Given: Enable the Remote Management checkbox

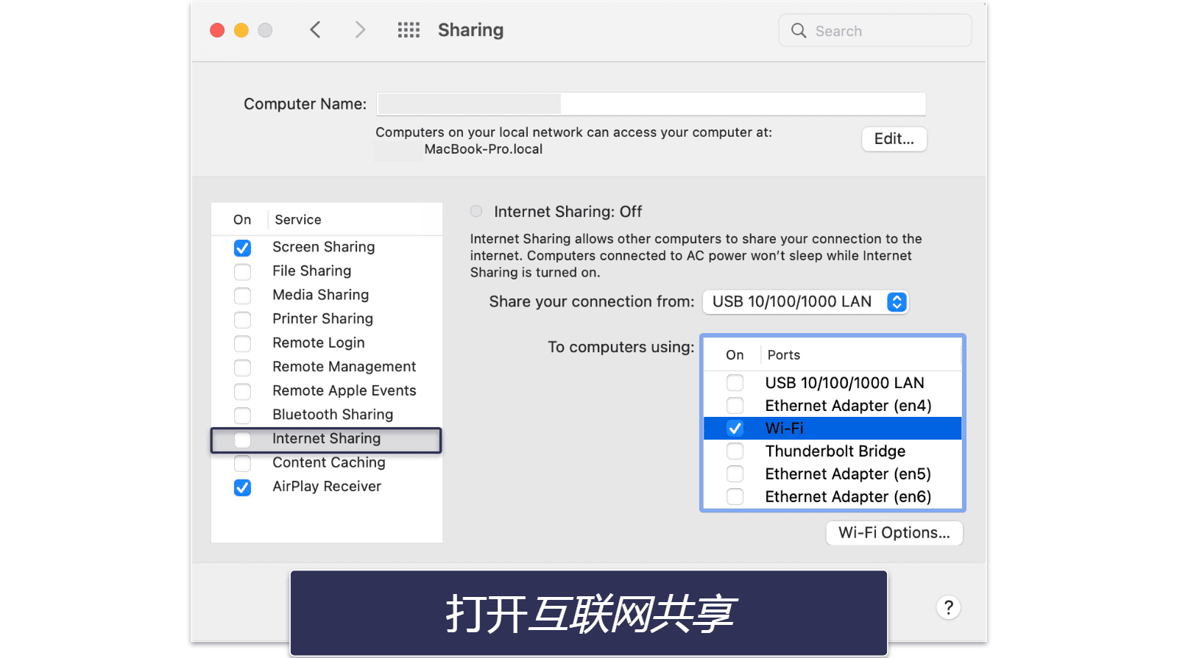Looking at the screenshot, I should click(x=242, y=368).
